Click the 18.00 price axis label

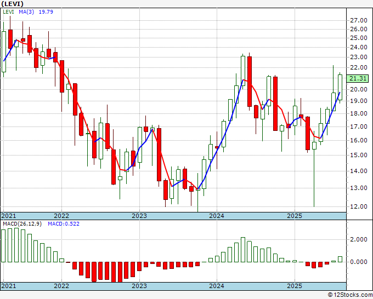(359, 113)
